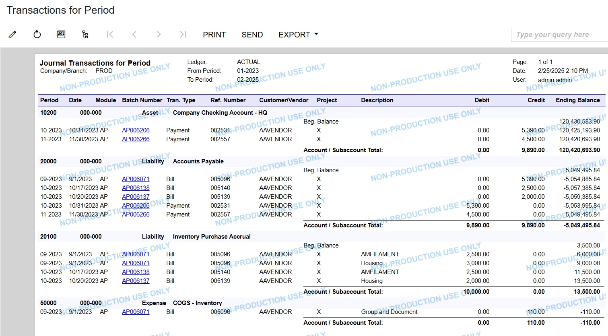Click the 'Project' column header
This screenshot has height=336, width=608.
327,100
